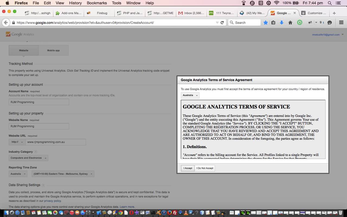
Task: Click the Wi-Fi status icon
Action: [277, 3]
